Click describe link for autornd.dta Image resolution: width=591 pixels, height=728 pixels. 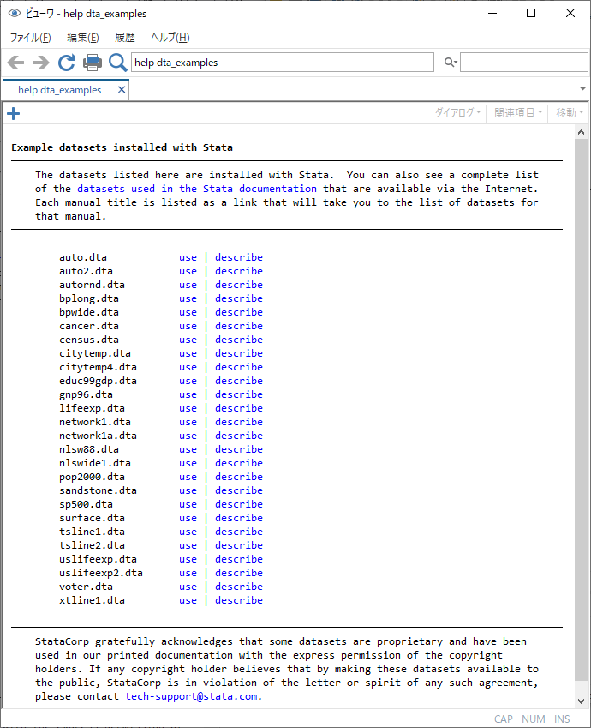[x=239, y=285]
